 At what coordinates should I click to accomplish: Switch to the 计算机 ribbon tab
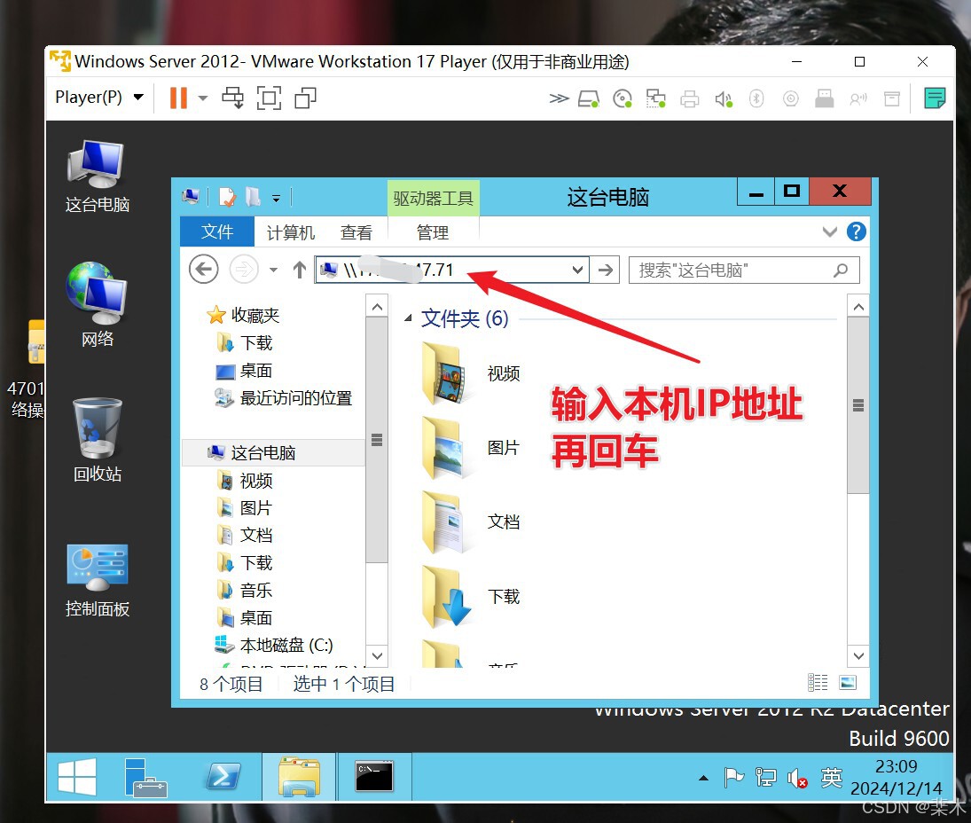(x=291, y=233)
